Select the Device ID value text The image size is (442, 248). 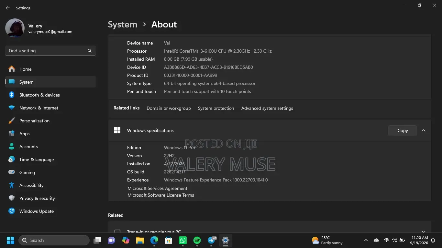208,67
